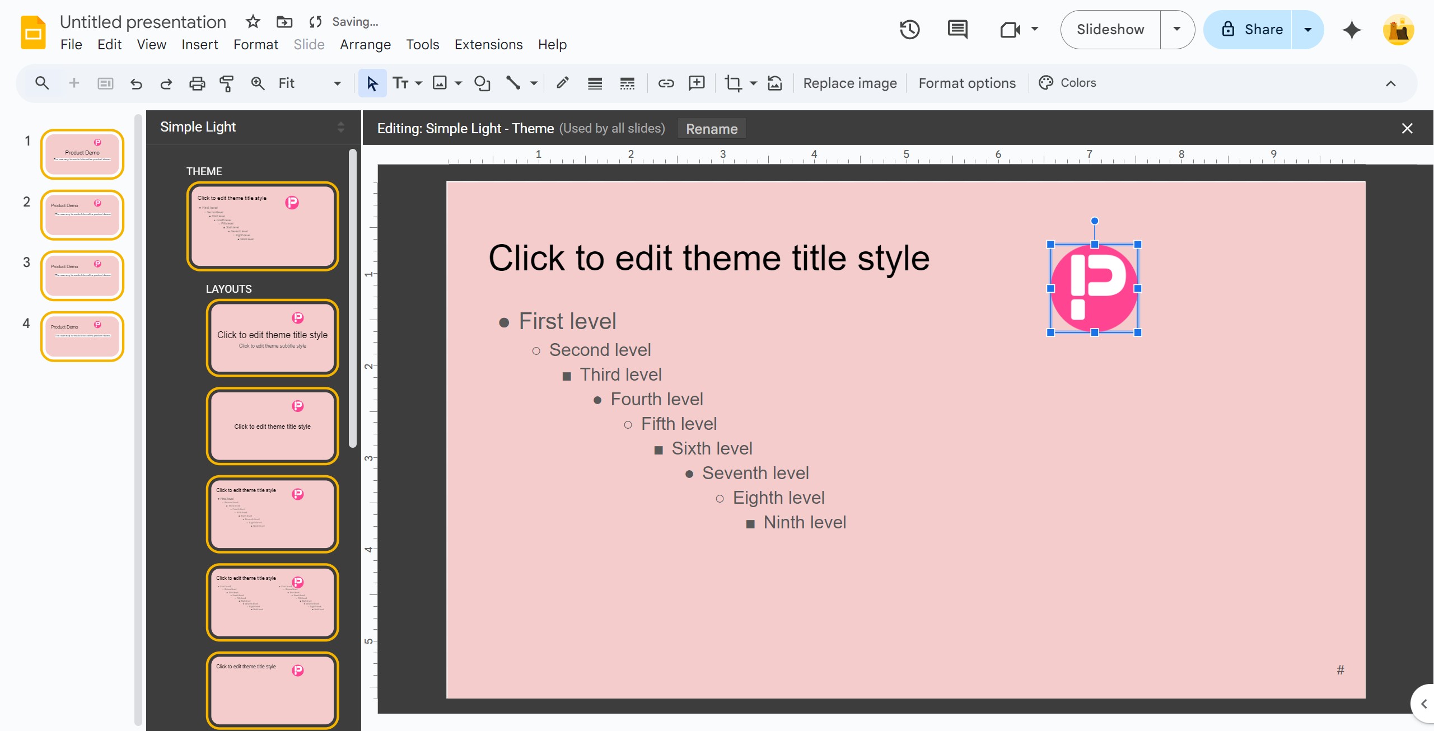Open the Edit menu
The width and height of the screenshot is (1434, 731).
109,44
